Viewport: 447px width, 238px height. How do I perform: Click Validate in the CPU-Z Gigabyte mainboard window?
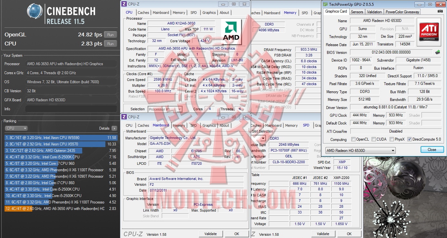(x=210, y=234)
